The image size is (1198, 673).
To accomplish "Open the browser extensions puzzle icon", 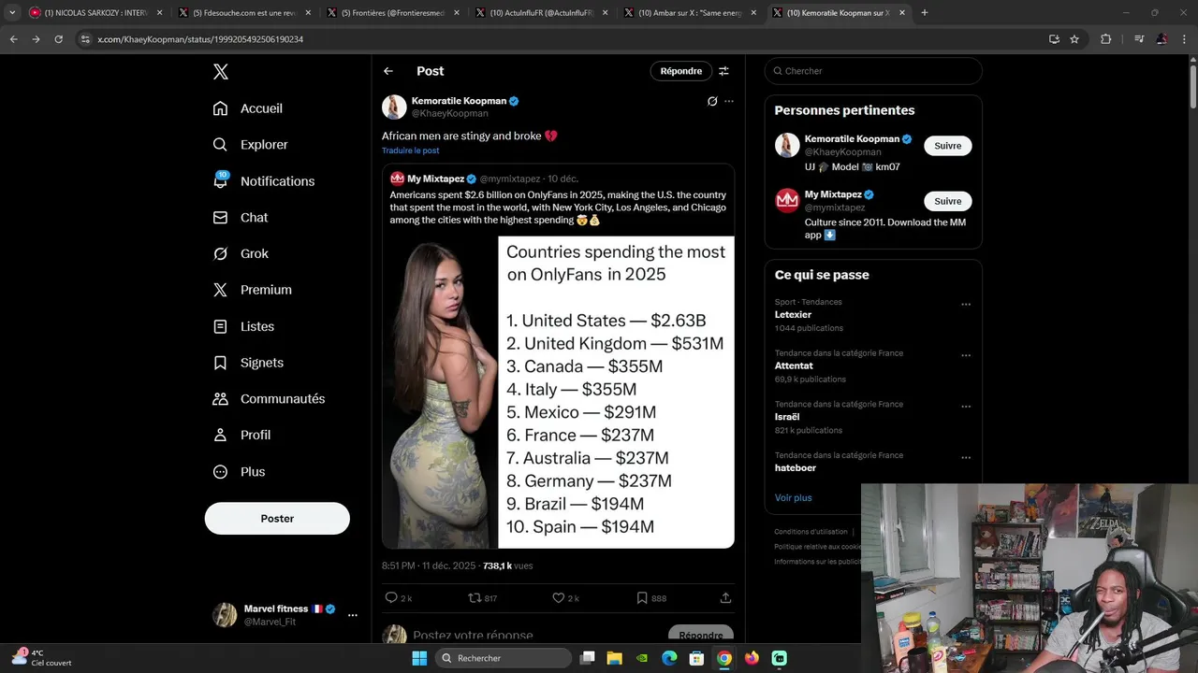I will [1106, 39].
